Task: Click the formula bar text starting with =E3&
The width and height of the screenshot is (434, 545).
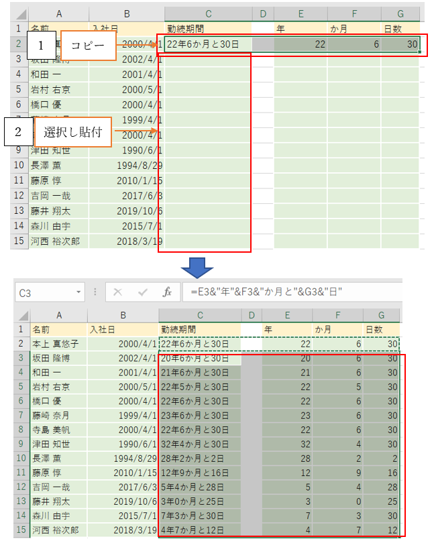Action: [x=267, y=292]
